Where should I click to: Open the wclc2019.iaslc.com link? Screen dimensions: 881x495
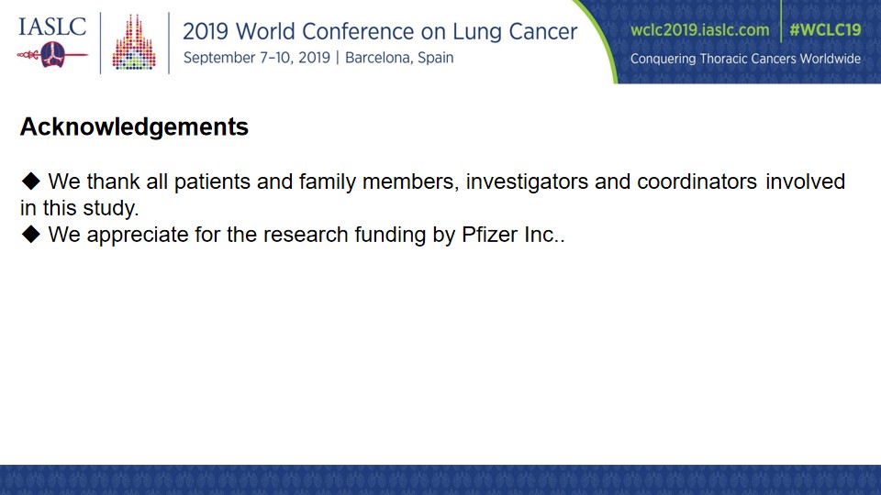click(699, 29)
